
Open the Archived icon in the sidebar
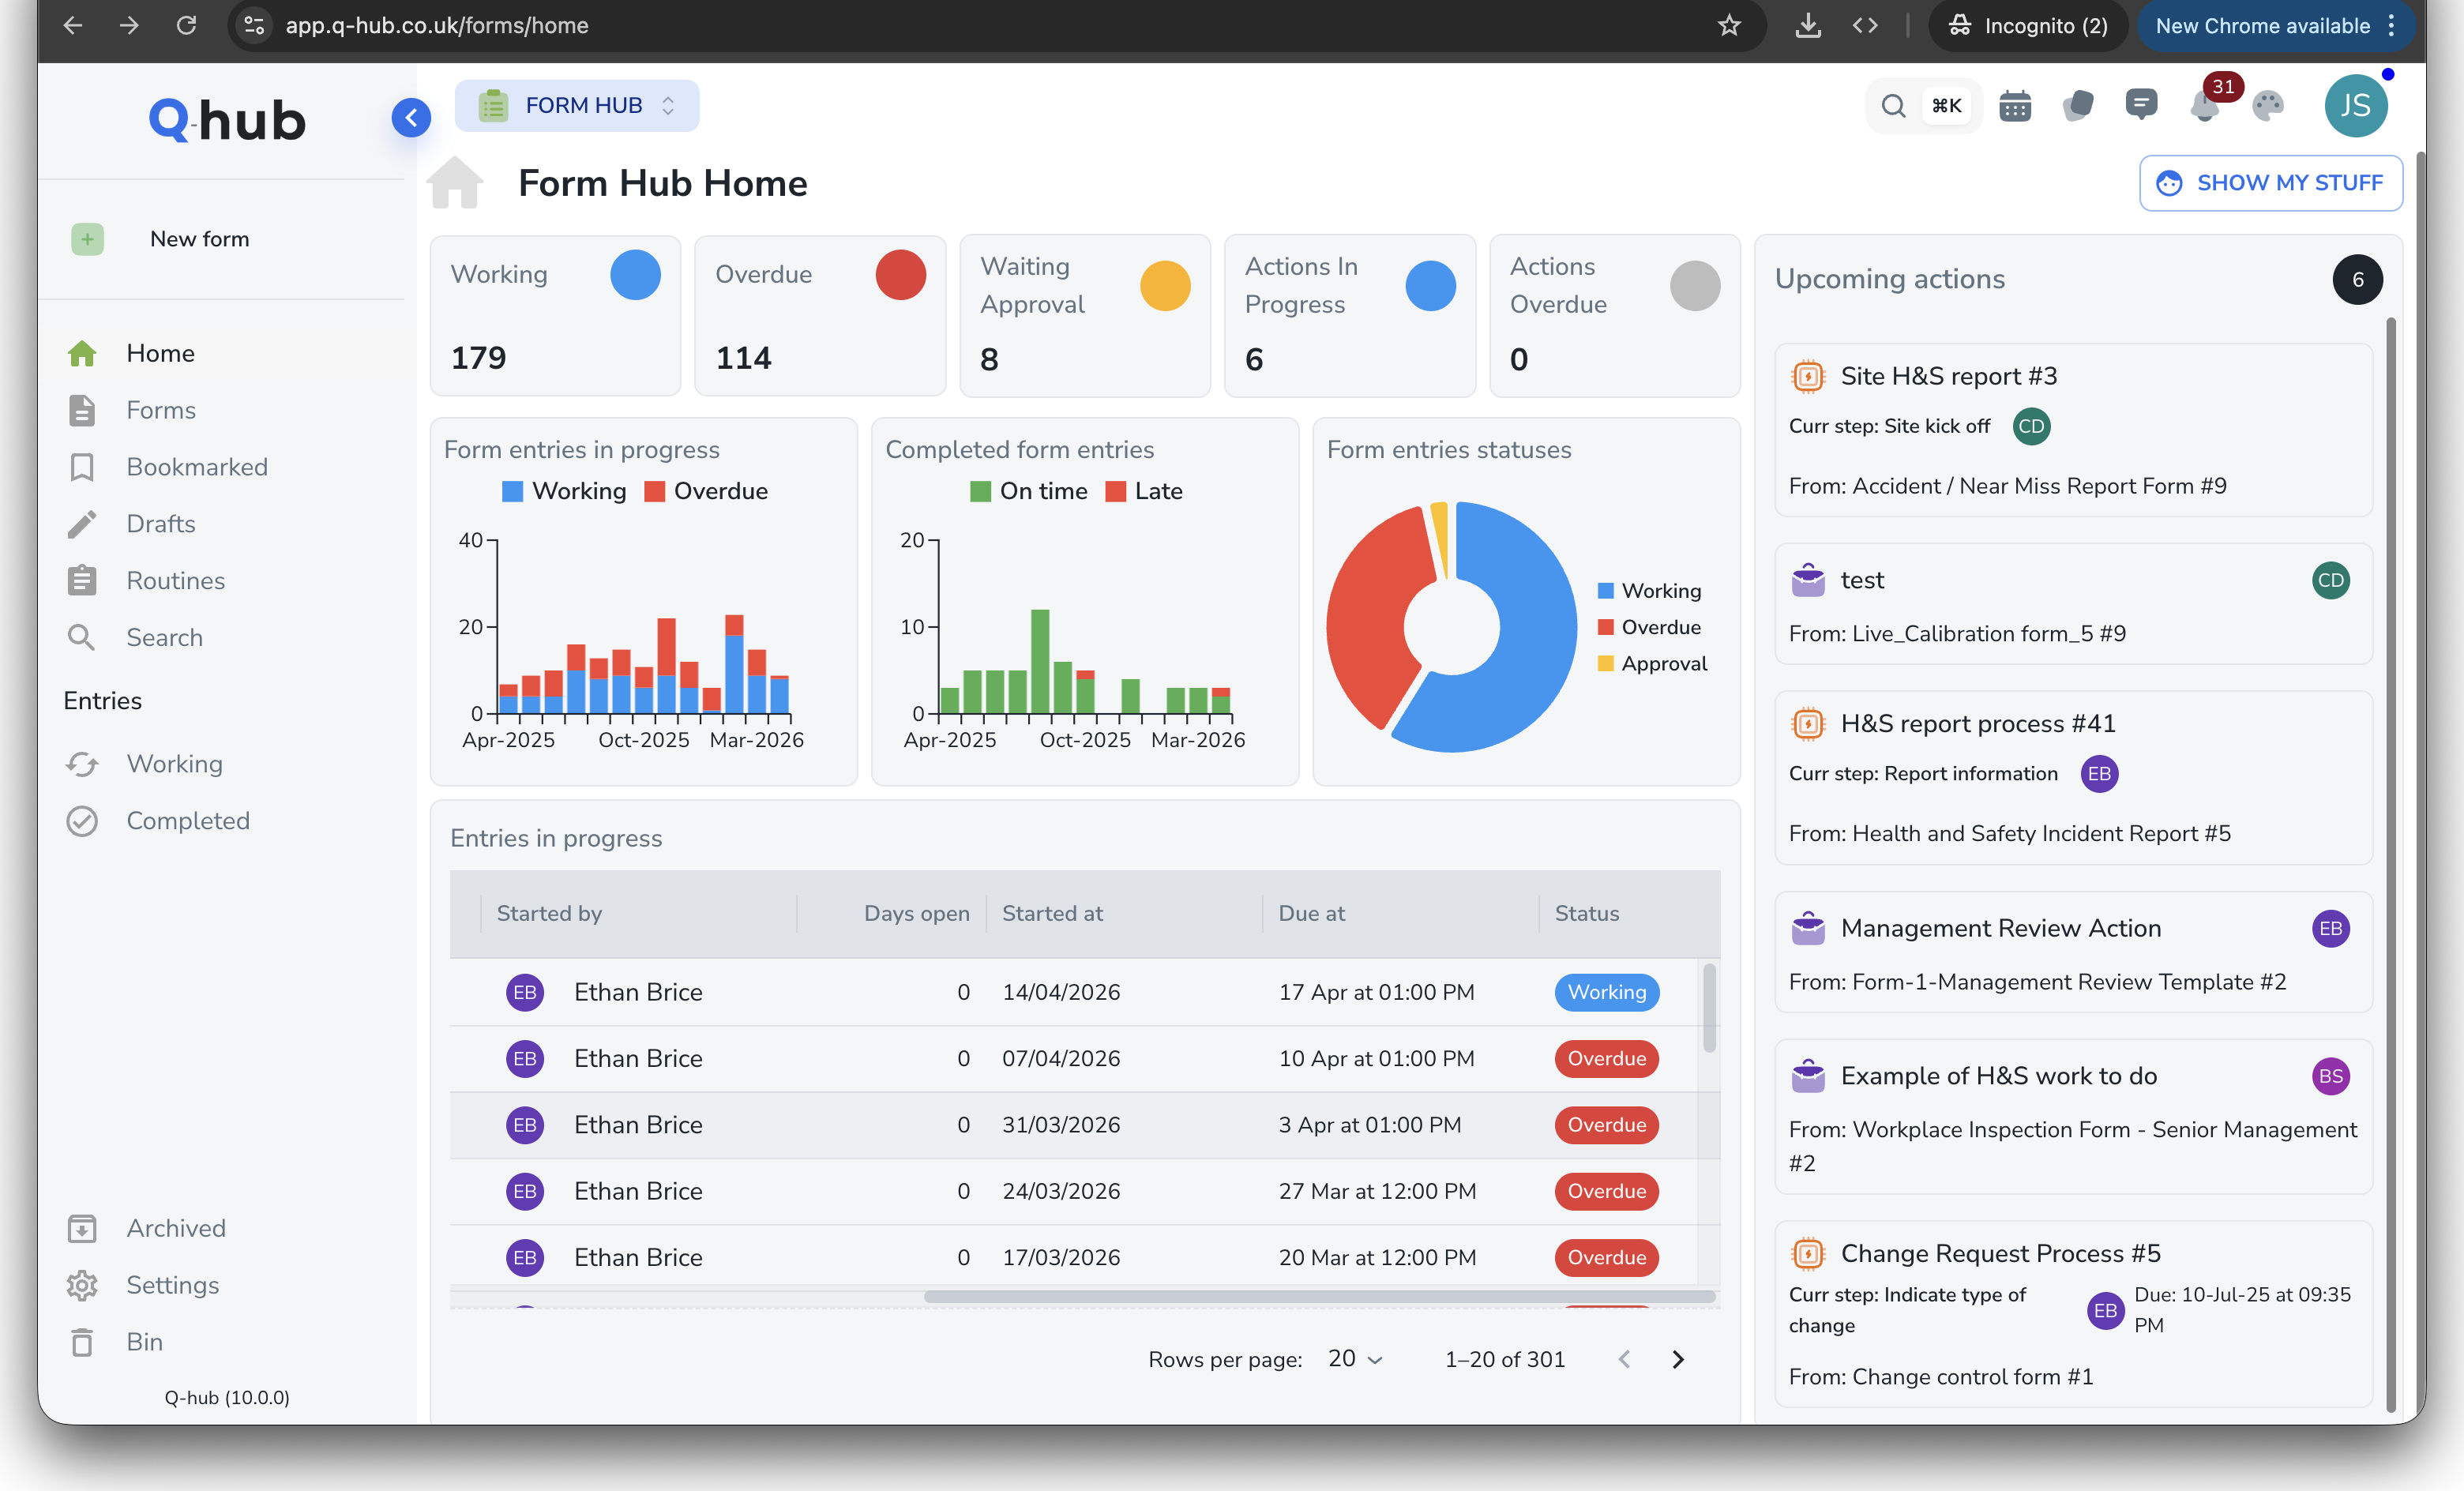82,1228
